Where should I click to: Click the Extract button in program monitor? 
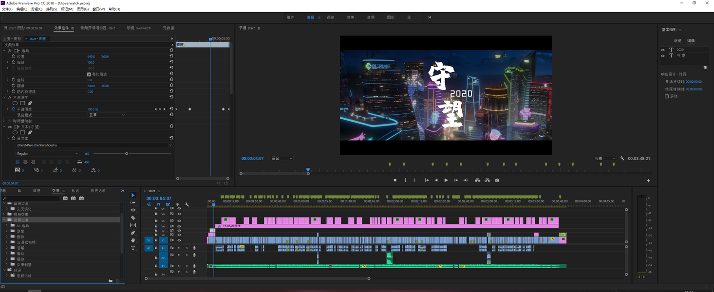pyautogui.click(x=487, y=180)
